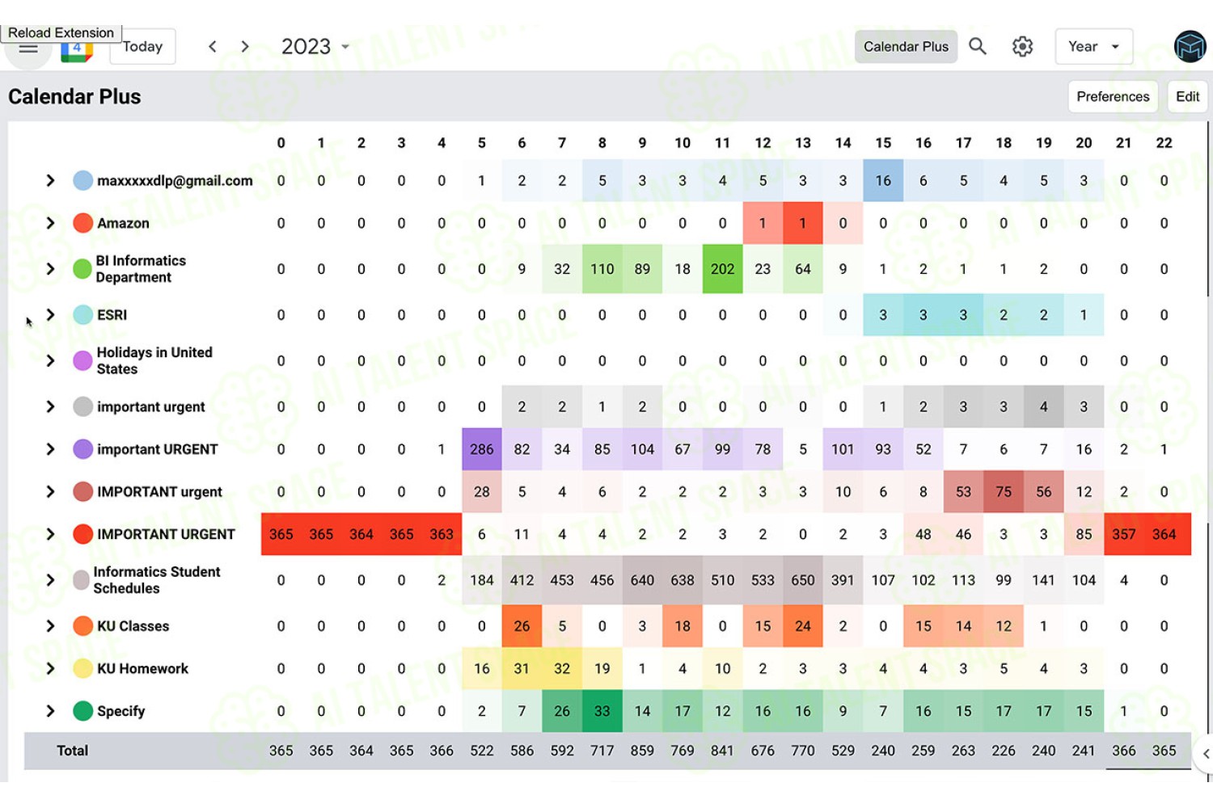Click the Informatics Student Schedules color dot
1213x808 pixels.
click(x=81, y=580)
